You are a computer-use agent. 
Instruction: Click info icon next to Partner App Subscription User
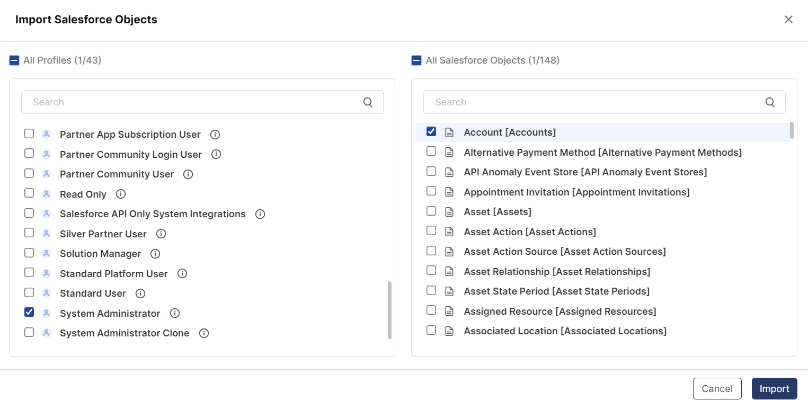click(x=215, y=135)
